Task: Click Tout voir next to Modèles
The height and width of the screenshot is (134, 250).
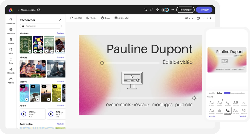Action: click(61, 33)
